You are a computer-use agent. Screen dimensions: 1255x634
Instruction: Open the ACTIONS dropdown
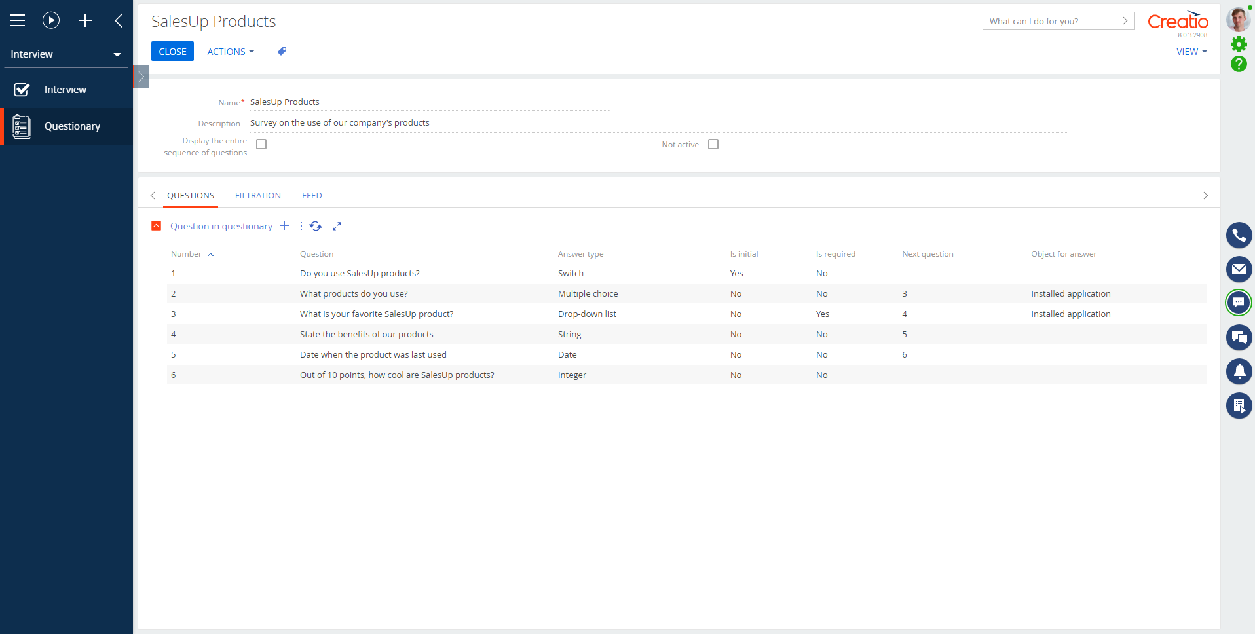click(x=230, y=51)
